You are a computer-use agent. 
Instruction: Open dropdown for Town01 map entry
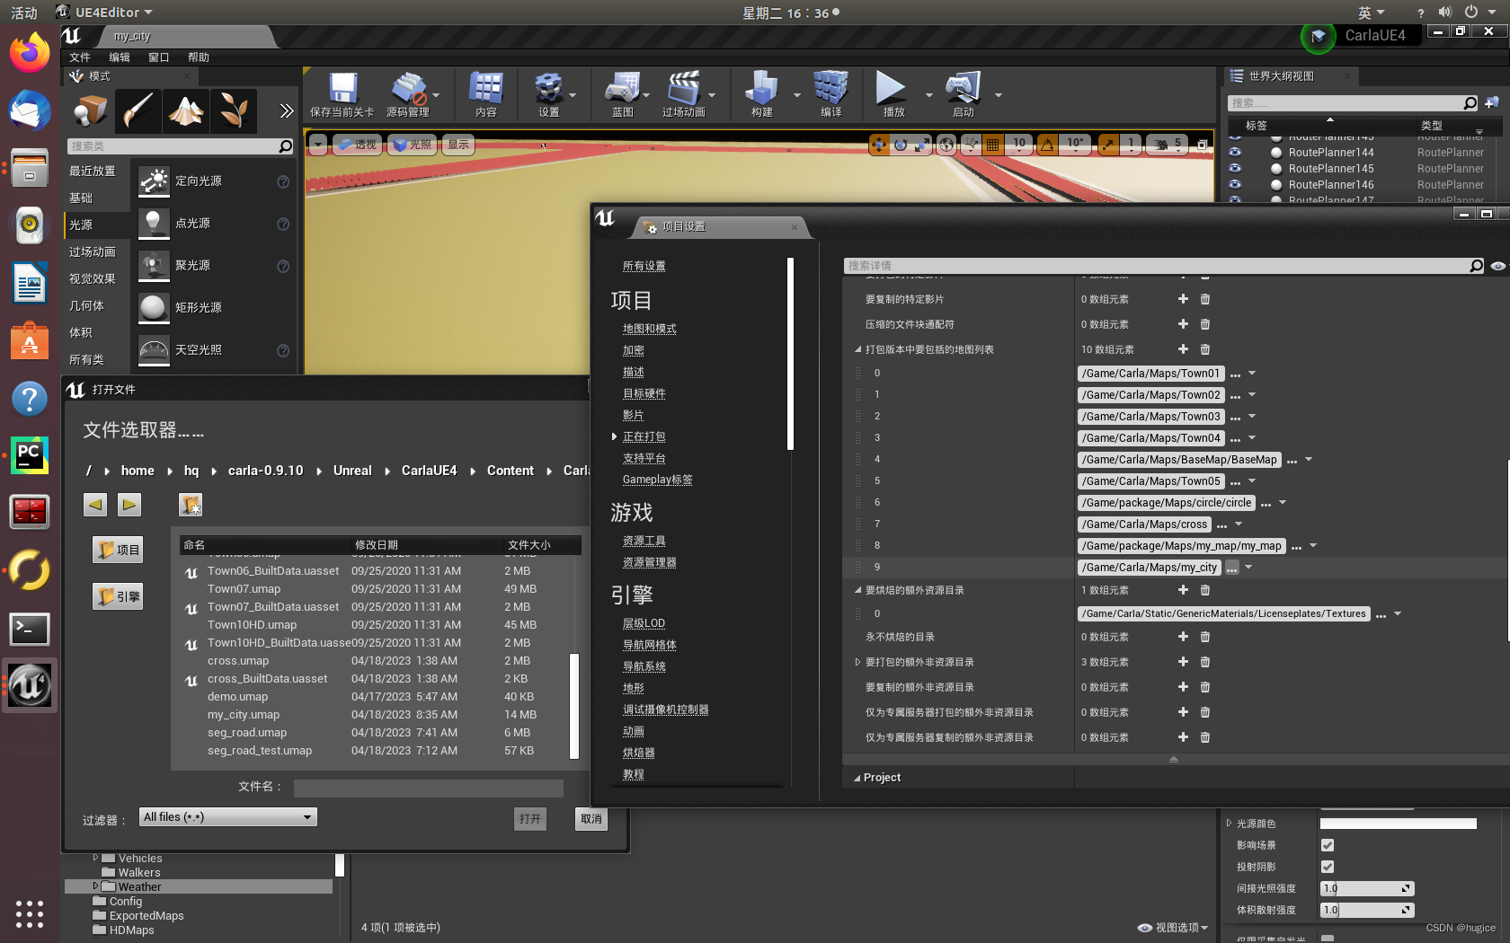(1252, 373)
